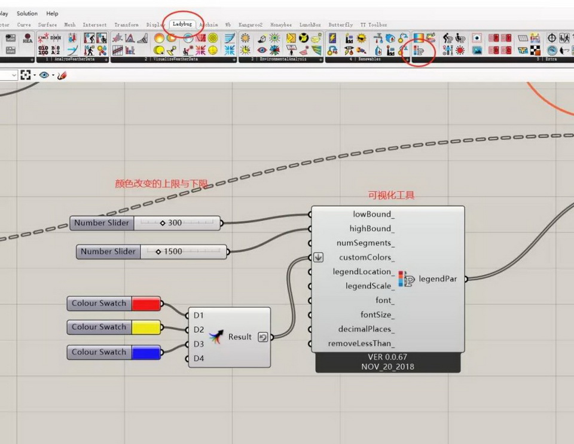574x444 pixels.
Task: Toggle the preview eye icon in canvas toolbar
Action: [x=44, y=75]
